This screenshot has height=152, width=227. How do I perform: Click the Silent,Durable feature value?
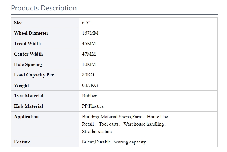tap(114, 142)
